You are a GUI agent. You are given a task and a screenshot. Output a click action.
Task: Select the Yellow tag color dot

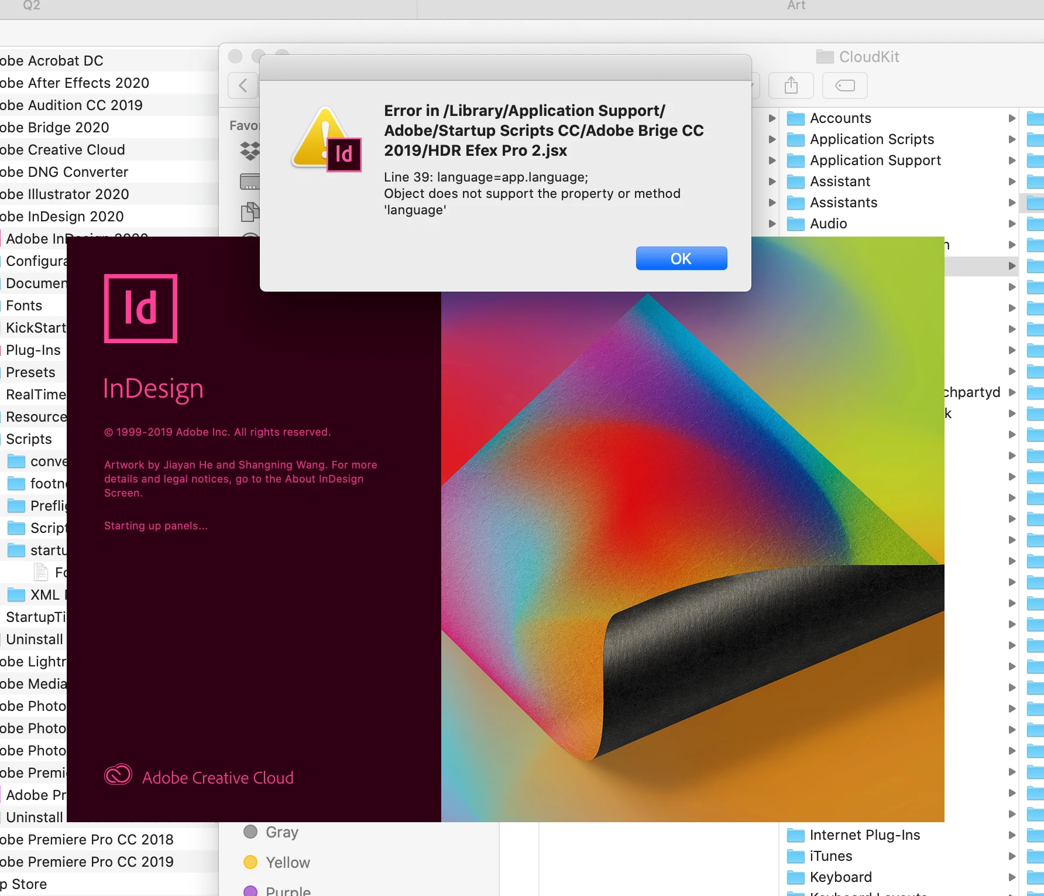(x=250, y=862)
